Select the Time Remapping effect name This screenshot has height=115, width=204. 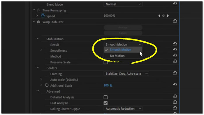[x=54, y=11]
